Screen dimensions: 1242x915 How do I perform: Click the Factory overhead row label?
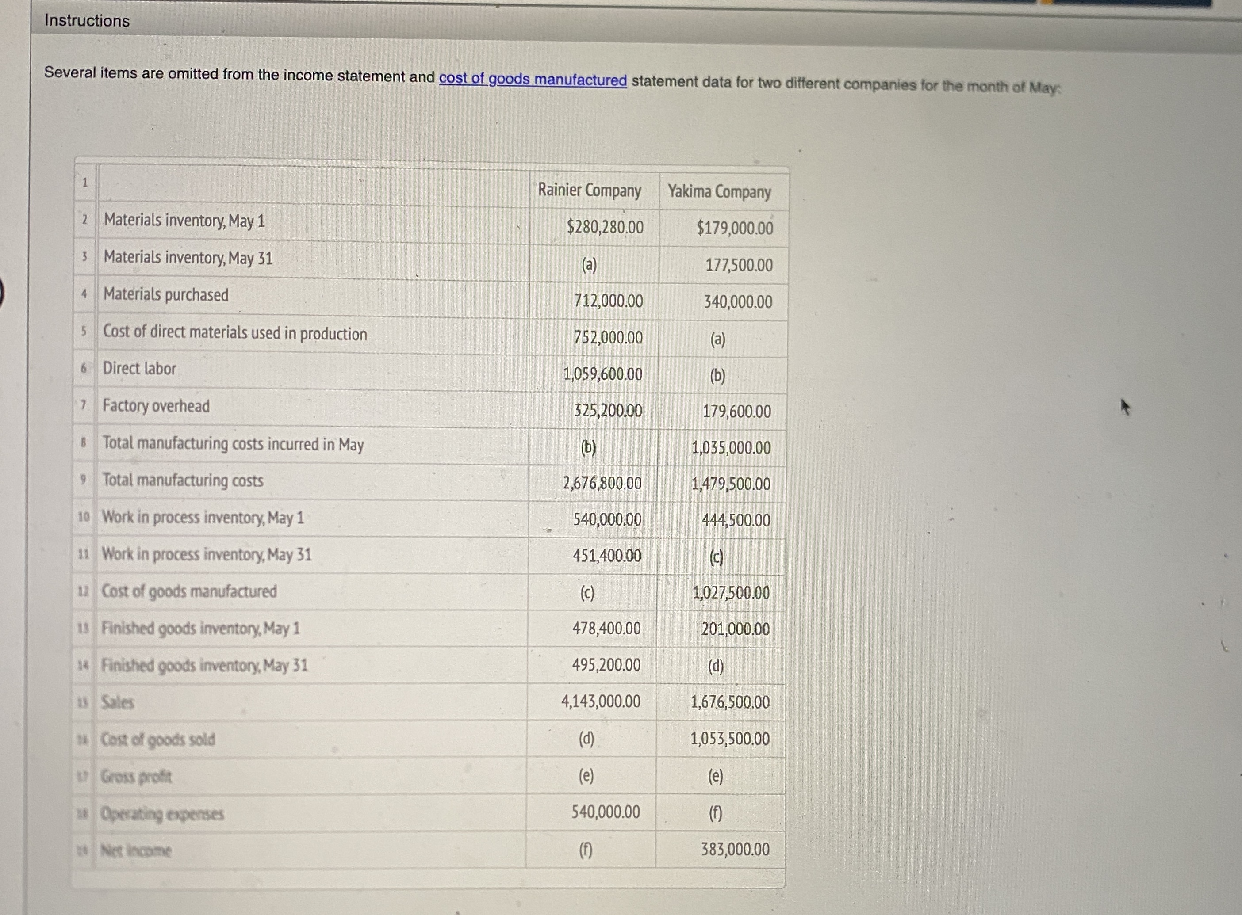156,406
